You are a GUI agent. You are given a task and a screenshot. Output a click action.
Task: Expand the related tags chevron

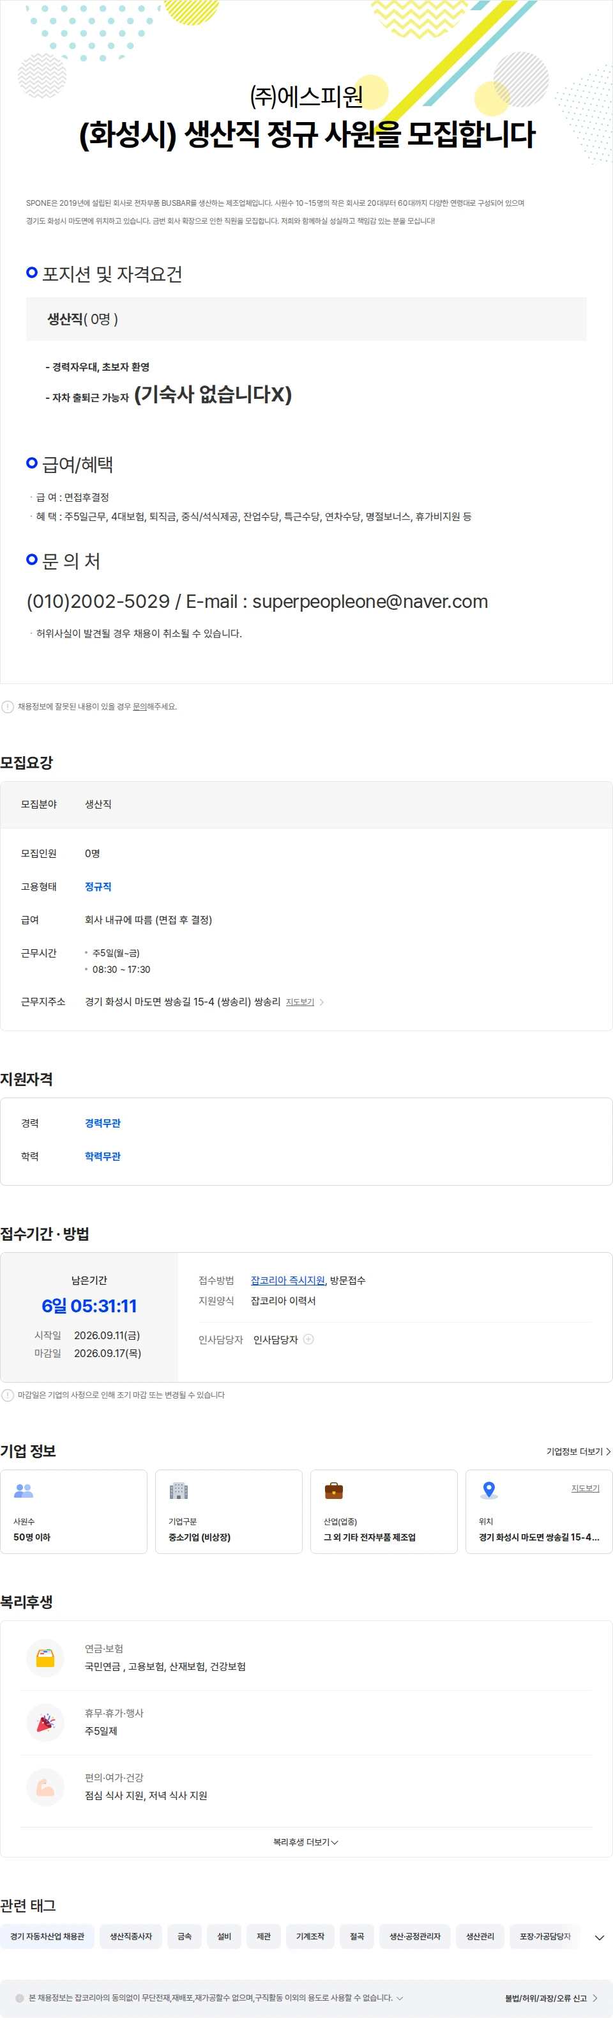600,1937
